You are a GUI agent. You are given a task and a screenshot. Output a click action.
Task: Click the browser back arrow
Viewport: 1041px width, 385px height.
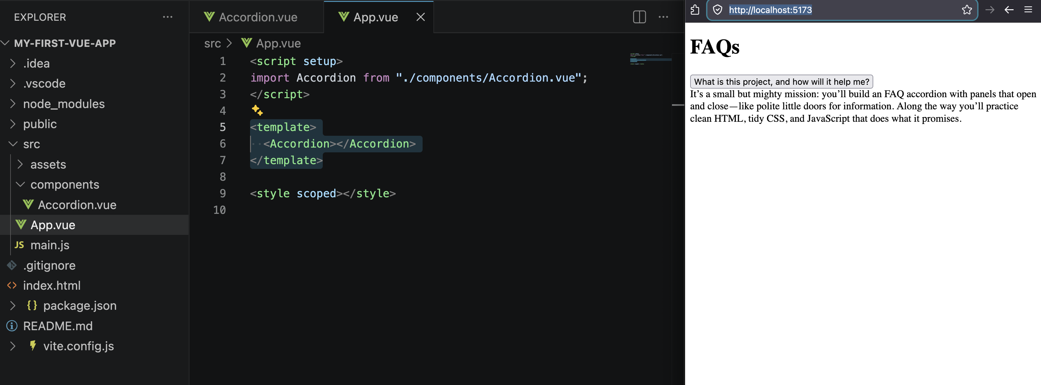tap(1009, 10)
